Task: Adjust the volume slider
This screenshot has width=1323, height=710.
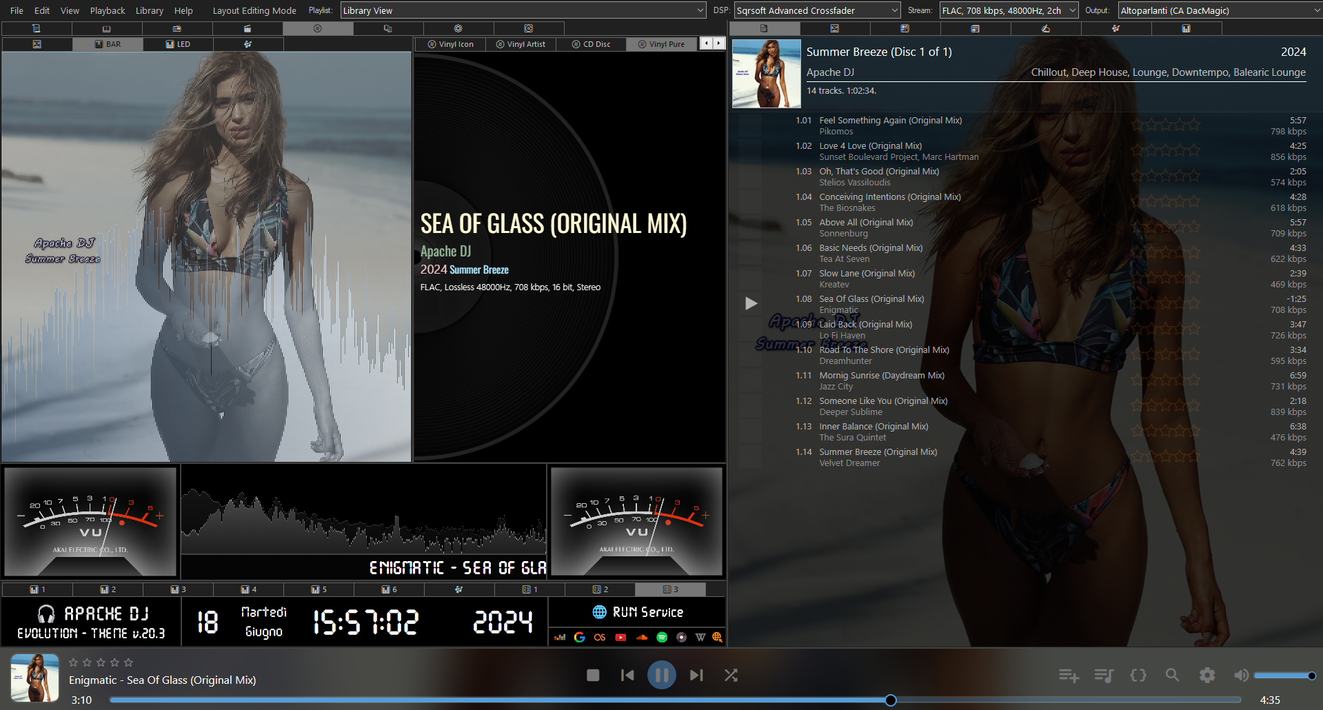Action: [x=1284, y=676]
